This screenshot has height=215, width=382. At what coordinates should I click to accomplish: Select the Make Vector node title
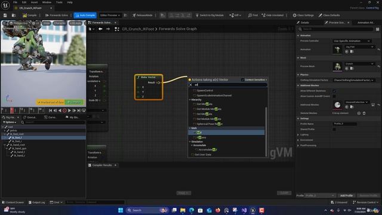[x=148, y=77]
